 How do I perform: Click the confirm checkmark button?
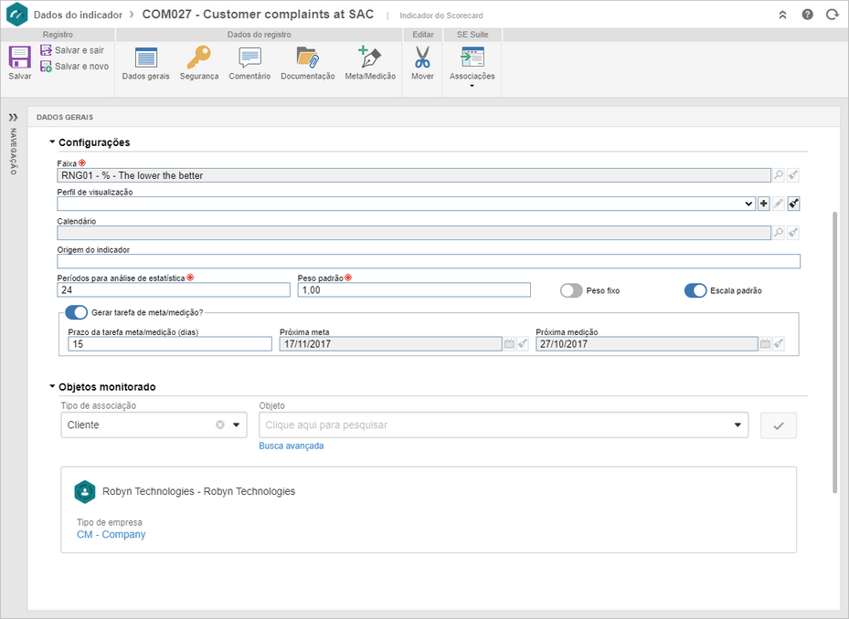click(x=778, y=425)
